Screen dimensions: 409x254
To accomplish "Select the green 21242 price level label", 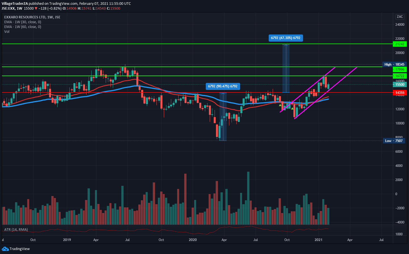I will click(400, 44).
